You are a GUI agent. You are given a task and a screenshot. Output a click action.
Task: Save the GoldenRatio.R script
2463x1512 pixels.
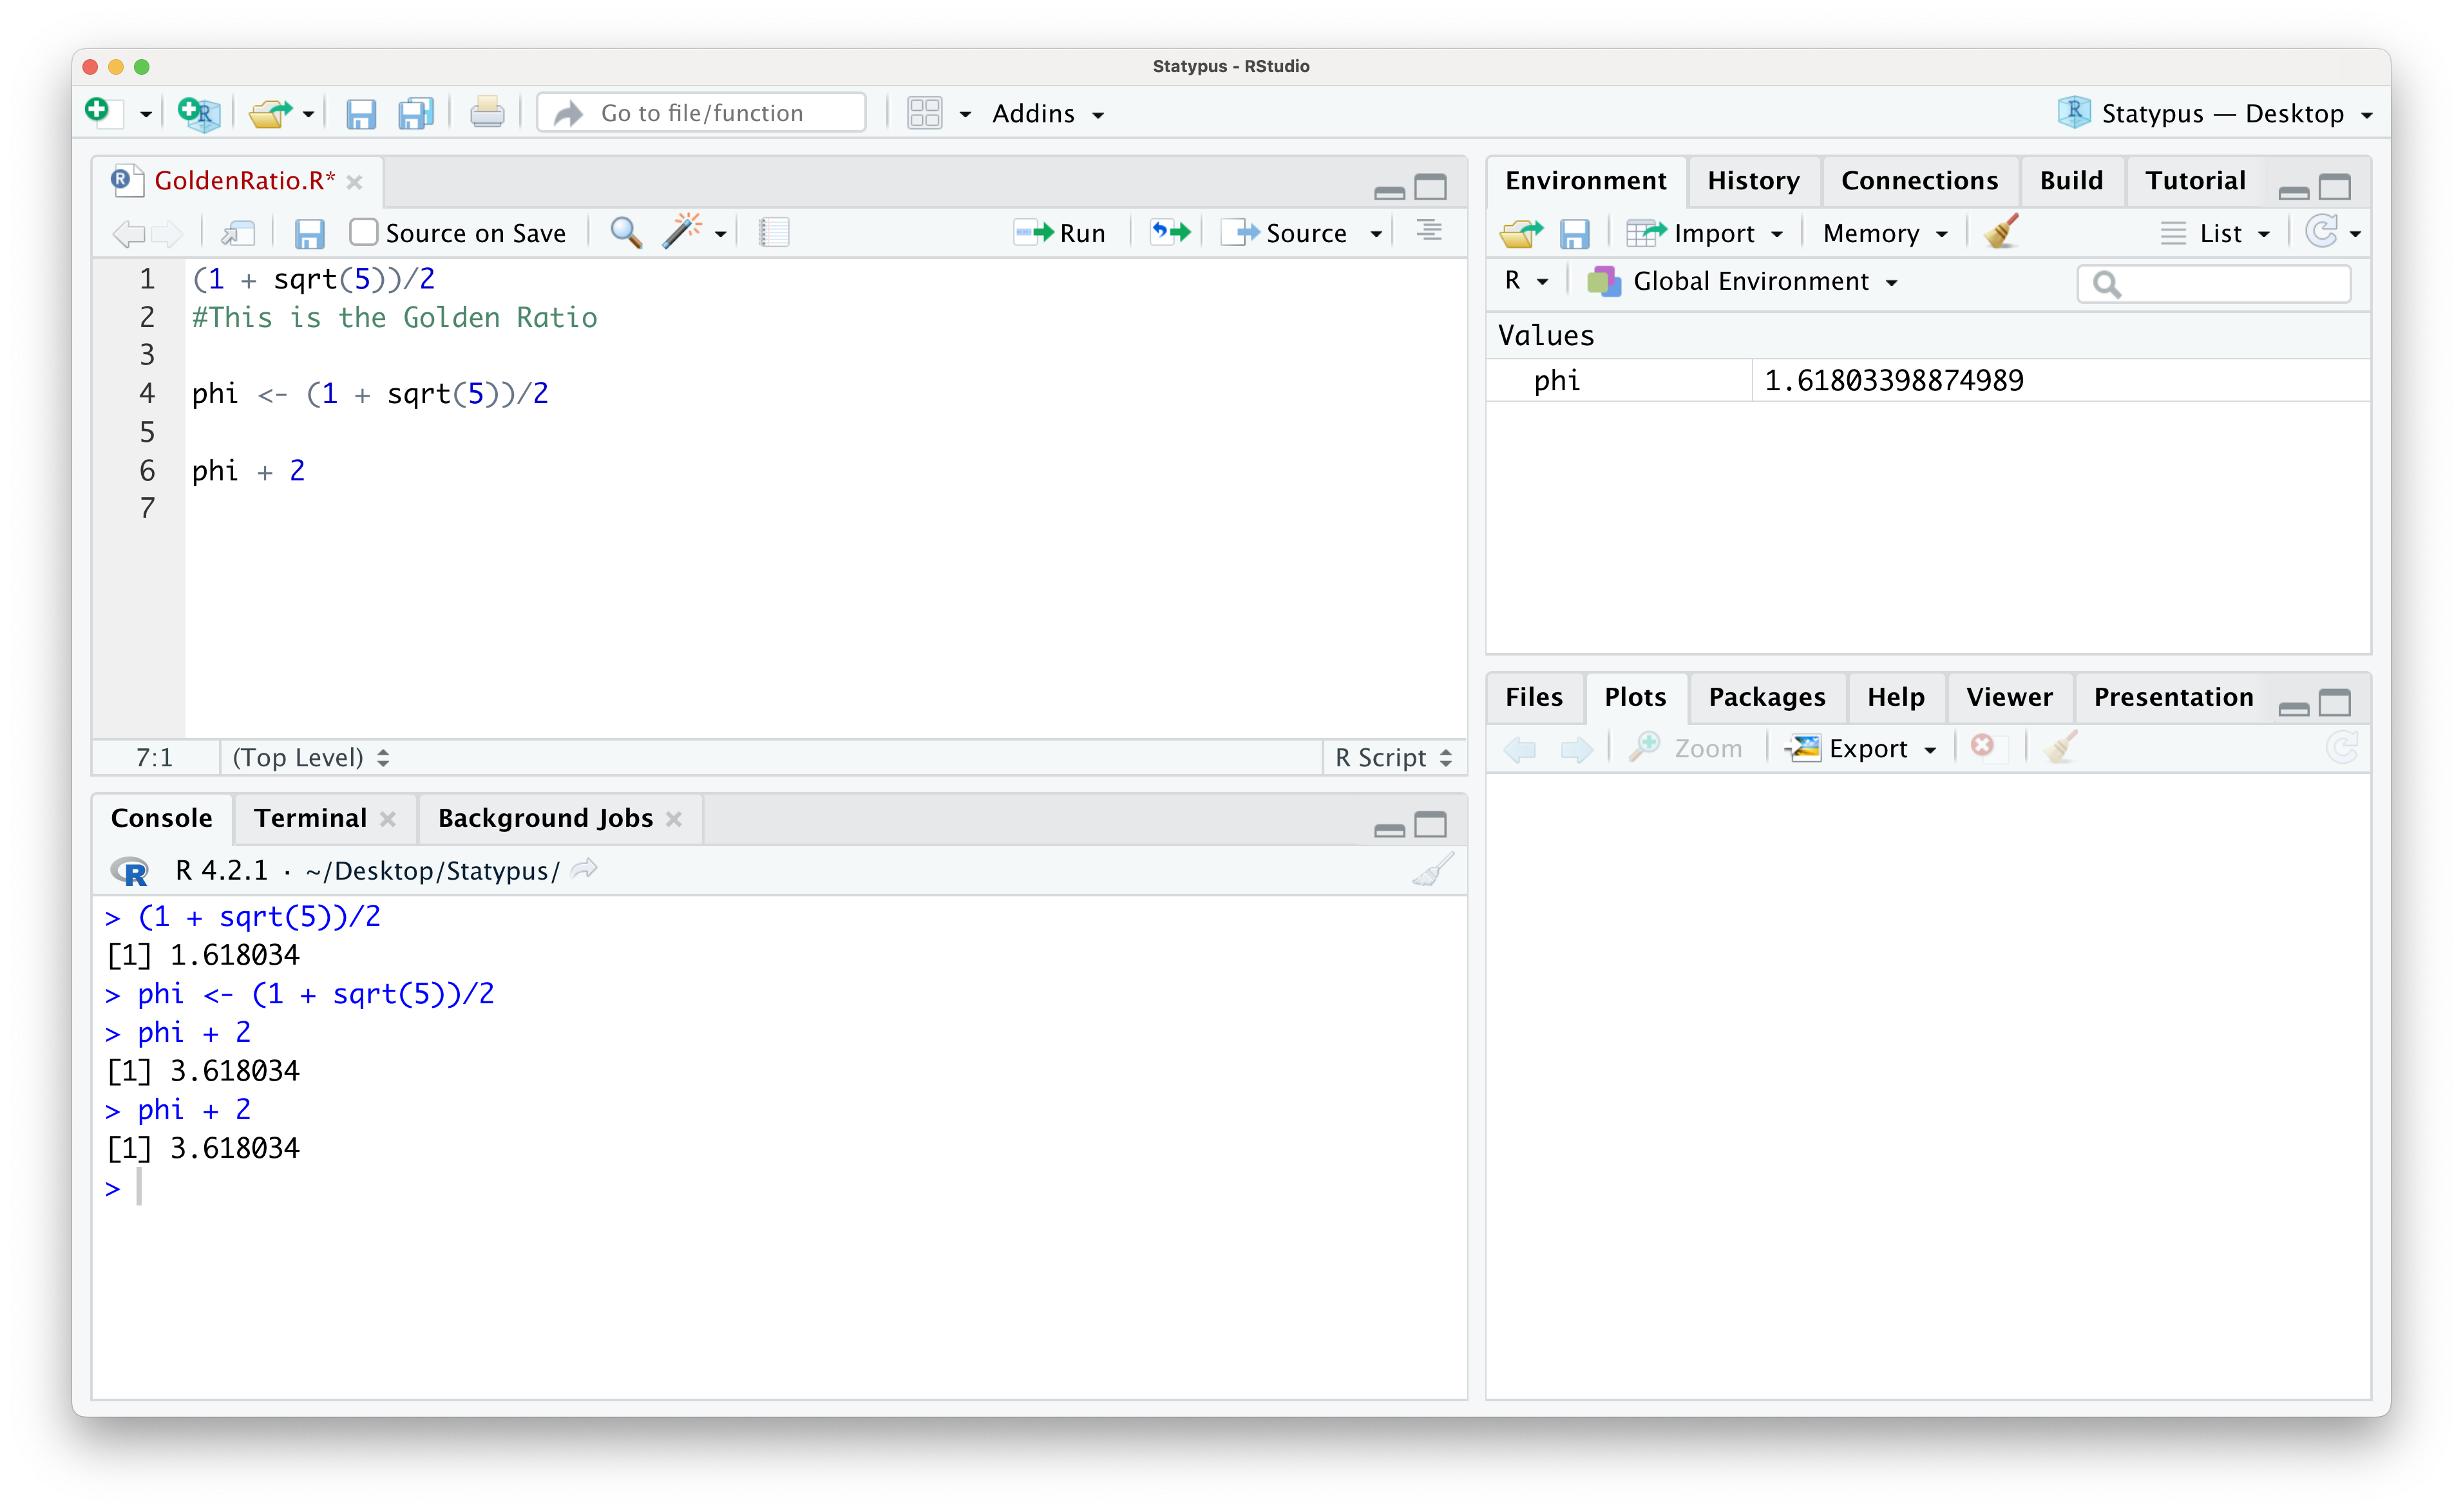(309, 232)
